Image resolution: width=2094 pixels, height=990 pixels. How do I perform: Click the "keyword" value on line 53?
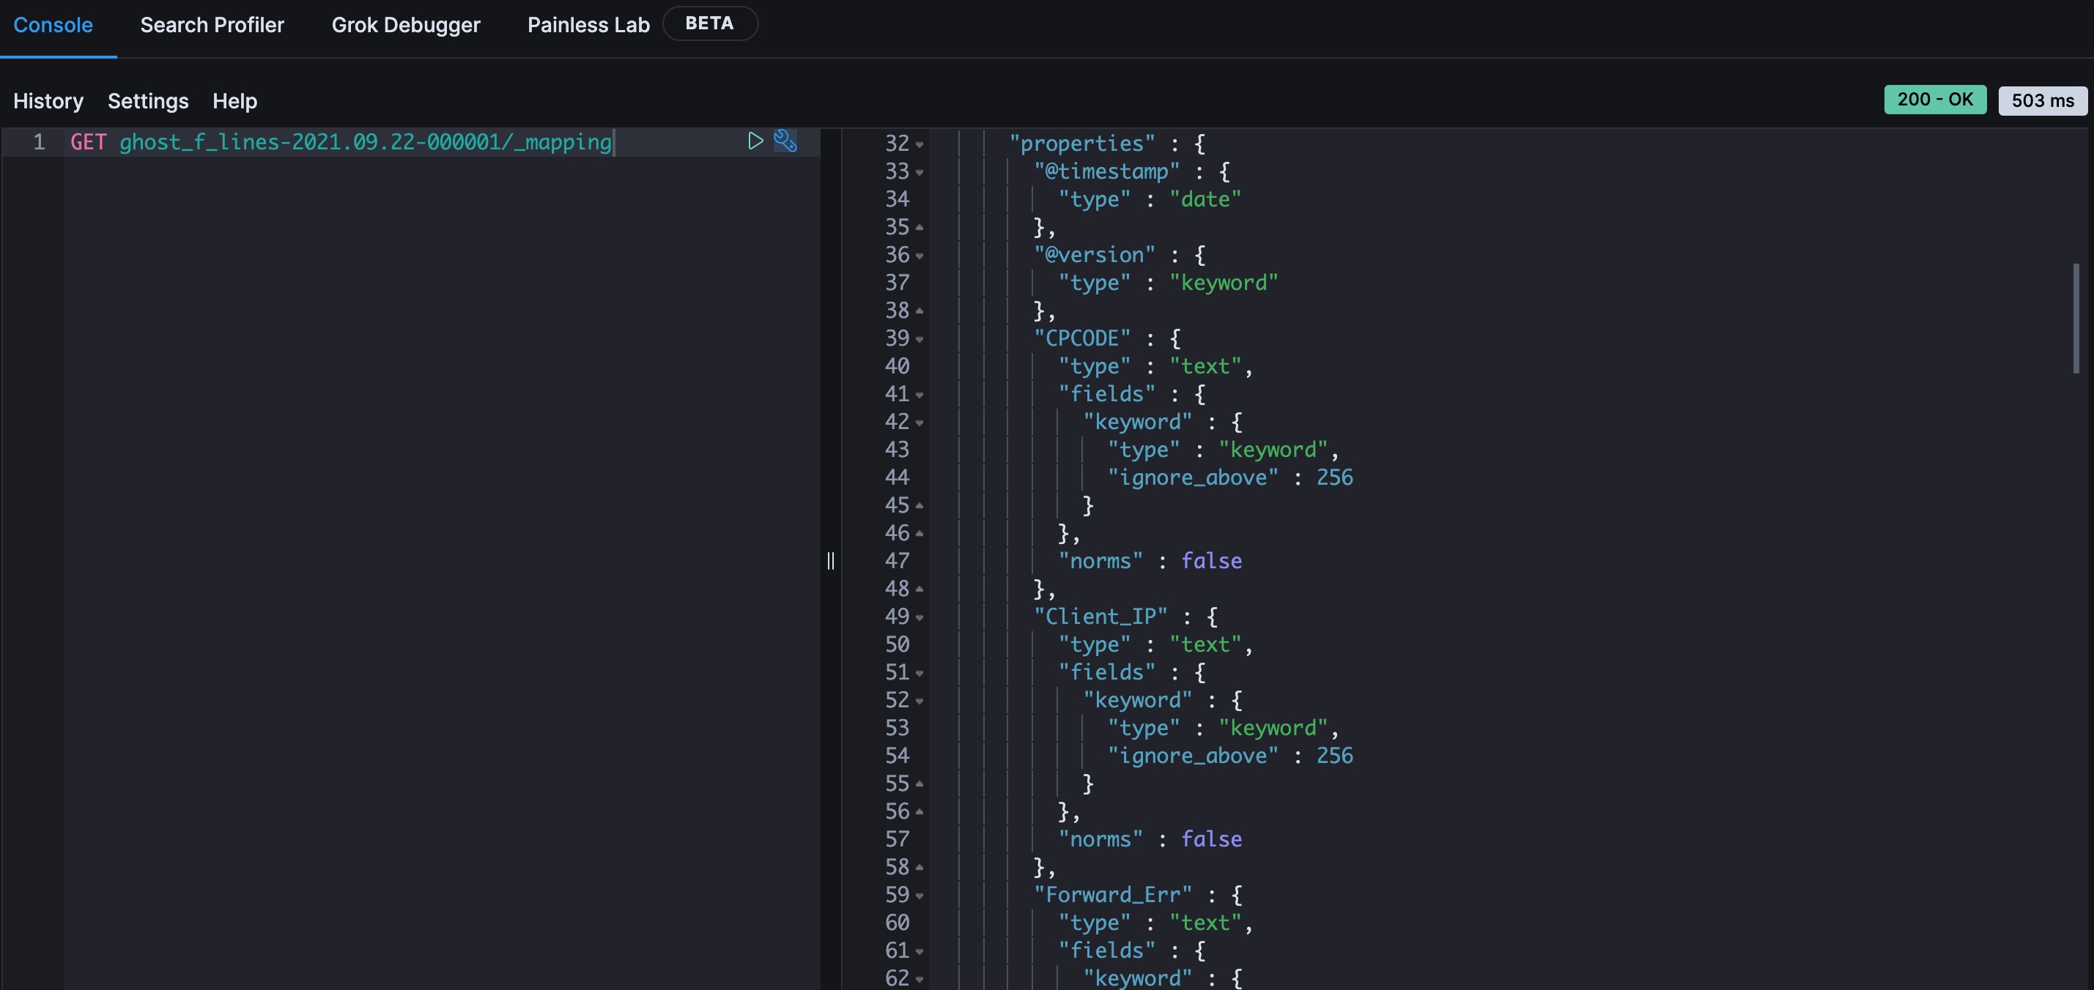tap(1272, 728)
